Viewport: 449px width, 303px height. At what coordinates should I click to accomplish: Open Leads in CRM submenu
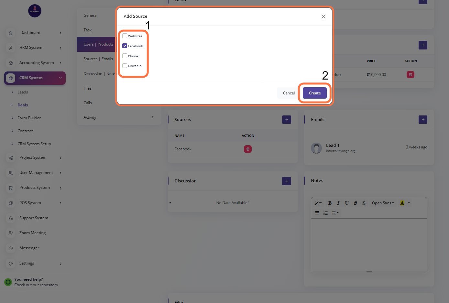23,92
